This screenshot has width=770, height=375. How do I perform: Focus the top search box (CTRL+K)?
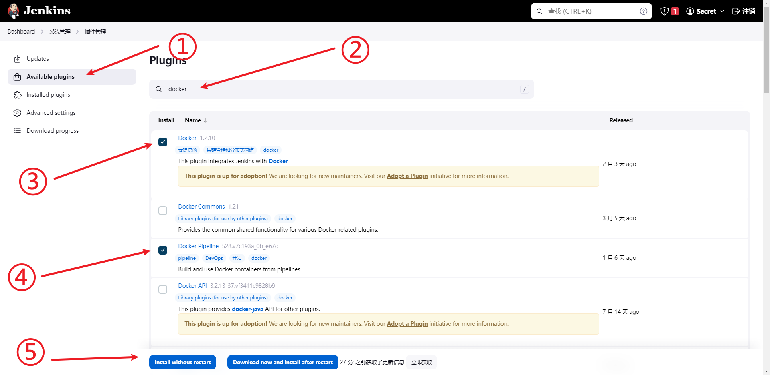(x=591, y=11)
